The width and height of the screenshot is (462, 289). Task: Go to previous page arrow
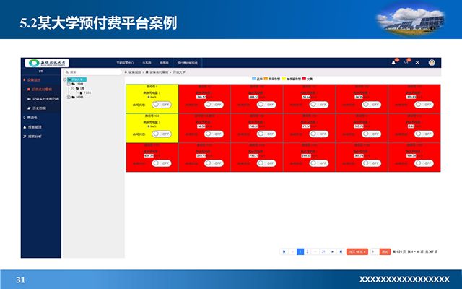292,251
